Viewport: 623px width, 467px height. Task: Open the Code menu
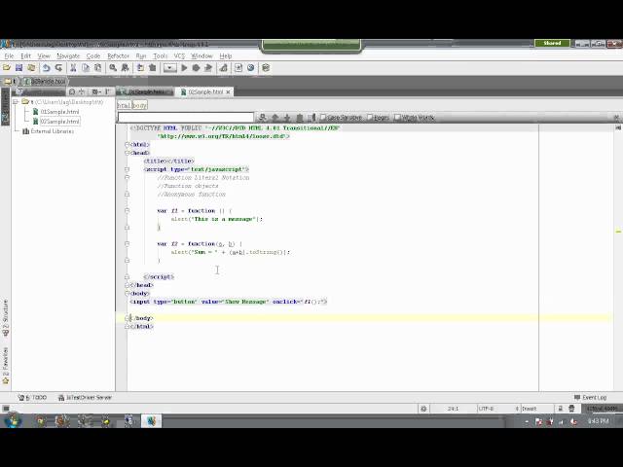click(93, 56)
